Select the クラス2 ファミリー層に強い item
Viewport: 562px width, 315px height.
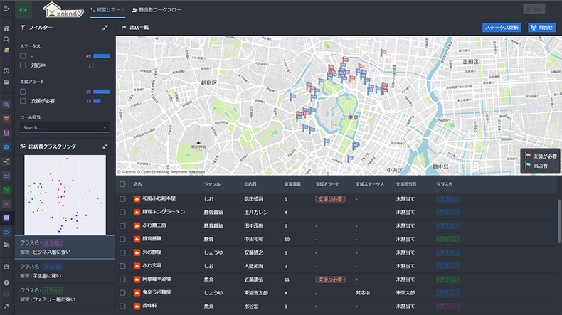click(65, 294)
